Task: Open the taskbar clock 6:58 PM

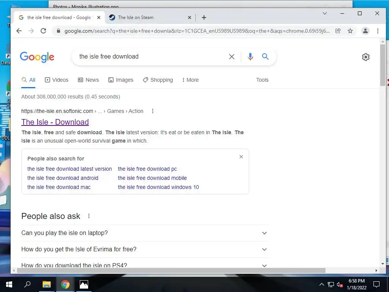Action: (x=356, y=284)
